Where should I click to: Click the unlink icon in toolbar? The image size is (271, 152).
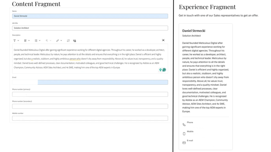point(68,40)
